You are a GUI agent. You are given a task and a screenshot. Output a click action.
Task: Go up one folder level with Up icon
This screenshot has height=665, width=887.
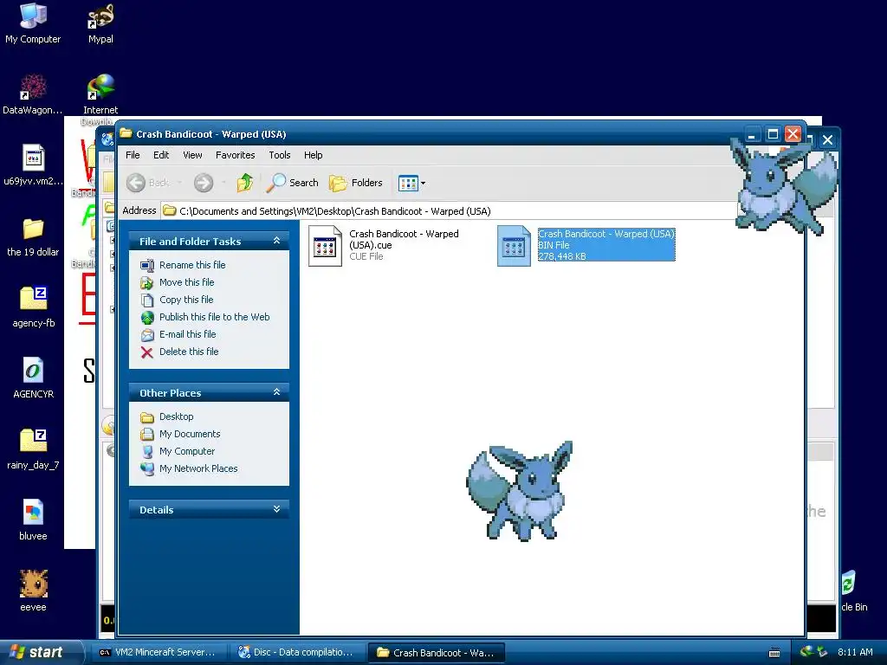tap(245, 183)
